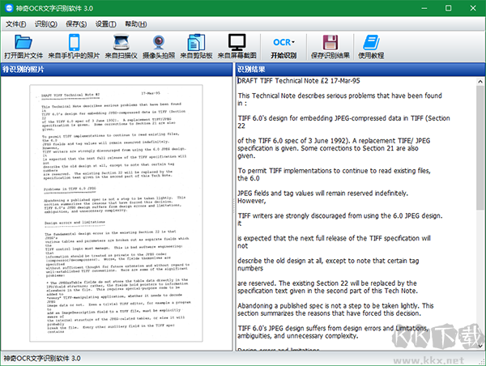Open the 文件(F) menu

tap(16, 23)
